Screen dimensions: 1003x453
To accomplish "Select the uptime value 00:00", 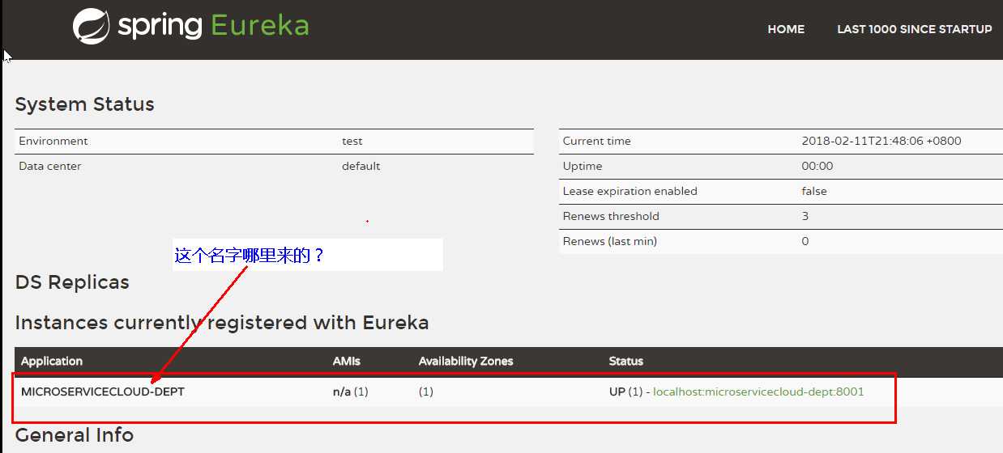I will click(x=817, y=166).
